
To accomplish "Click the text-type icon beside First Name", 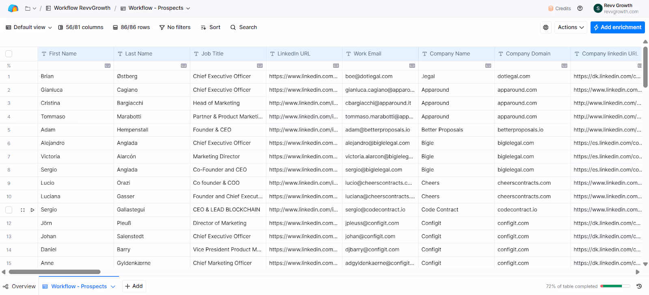I will click(x=44, y=54).
